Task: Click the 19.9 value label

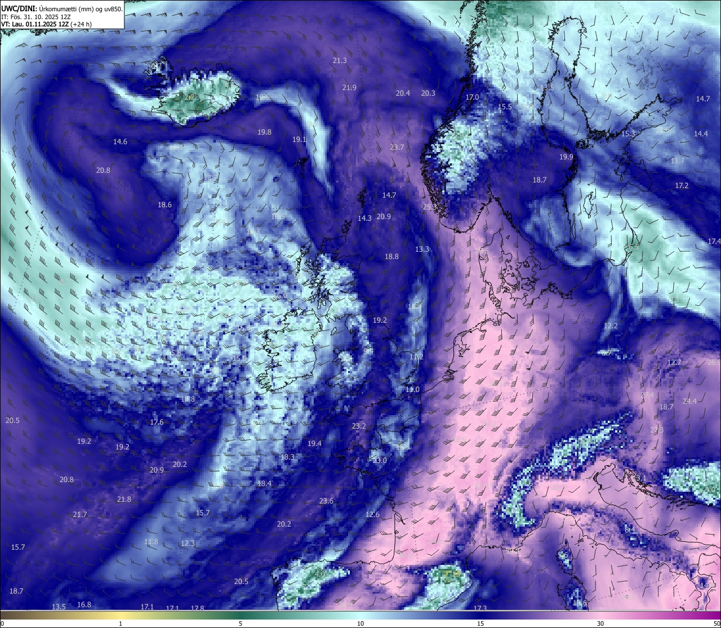Action: click(x=566, y=157)
